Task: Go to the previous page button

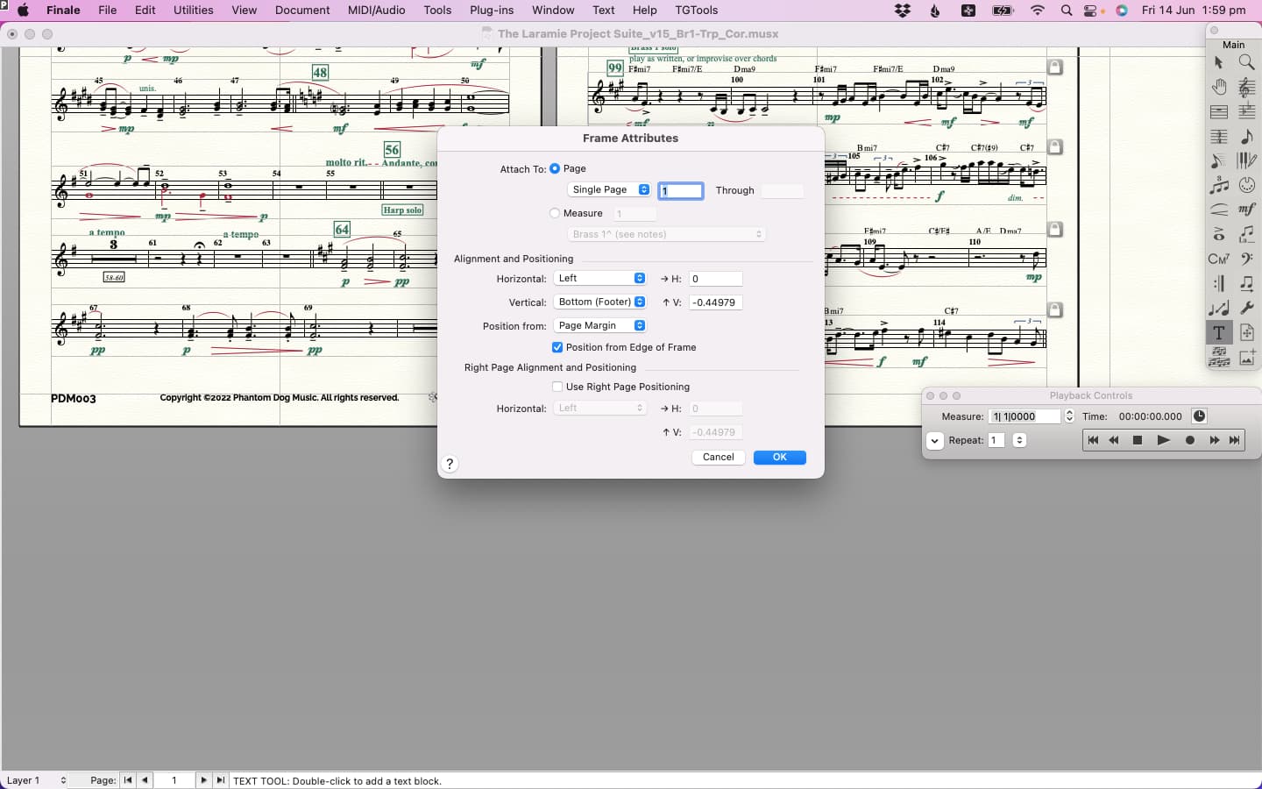Action: 145,780
